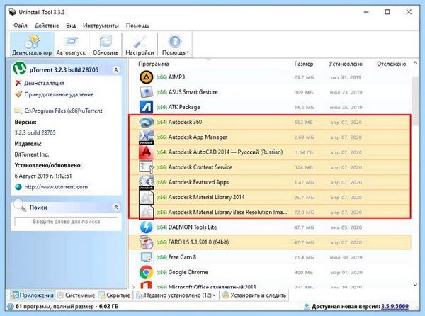Viewport: 425px width, 316px height.
Task: Click the Free Cam 8 icon
Action: [147, 257]
